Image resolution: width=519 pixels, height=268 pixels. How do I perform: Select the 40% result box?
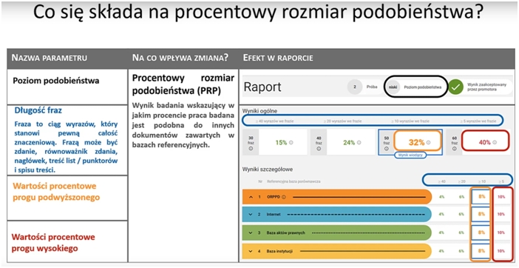point(486,141)
